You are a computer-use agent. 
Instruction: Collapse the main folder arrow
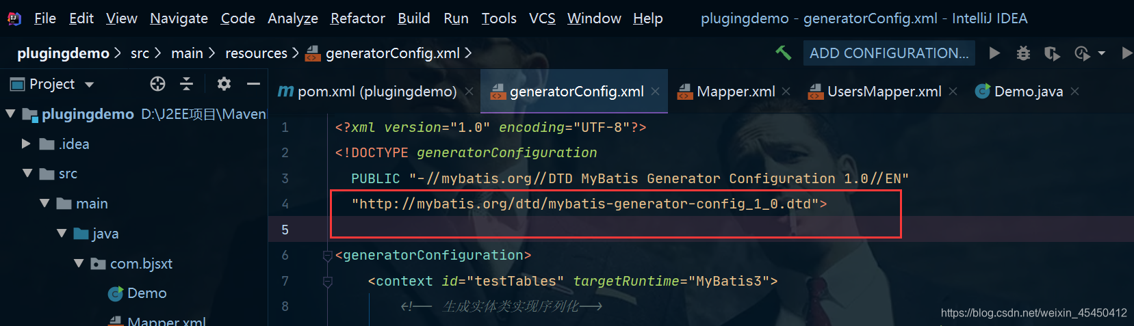tap(44, 203)
